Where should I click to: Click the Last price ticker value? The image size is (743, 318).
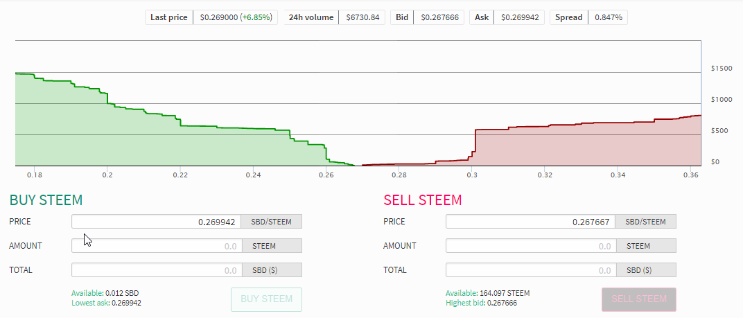pos(235,17)
